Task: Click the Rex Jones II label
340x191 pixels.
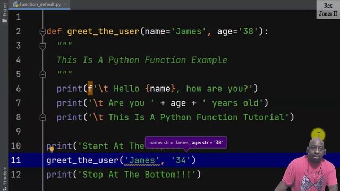Action: [328, 10]
